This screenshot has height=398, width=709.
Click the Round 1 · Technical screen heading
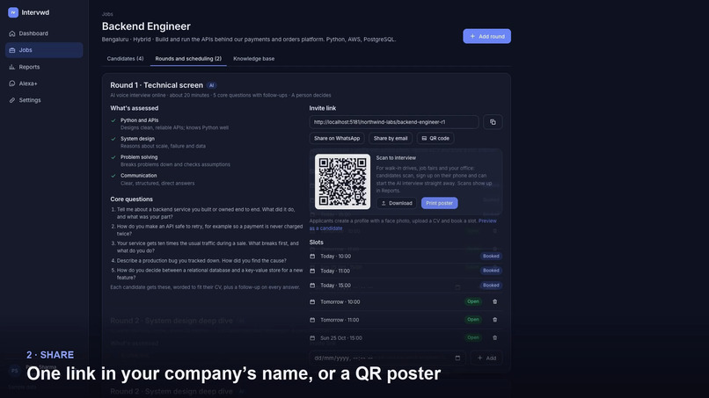point(157,85)
